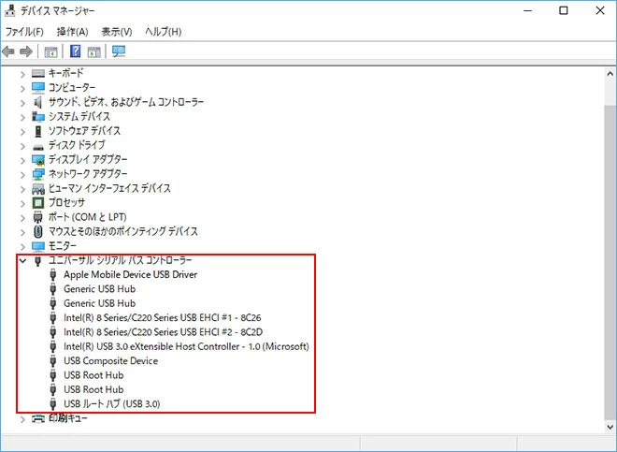
Task: Open the 表示(V) menu
Action: click(x=117, y=32)
